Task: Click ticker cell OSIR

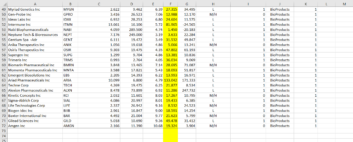Action: (70, 50)
